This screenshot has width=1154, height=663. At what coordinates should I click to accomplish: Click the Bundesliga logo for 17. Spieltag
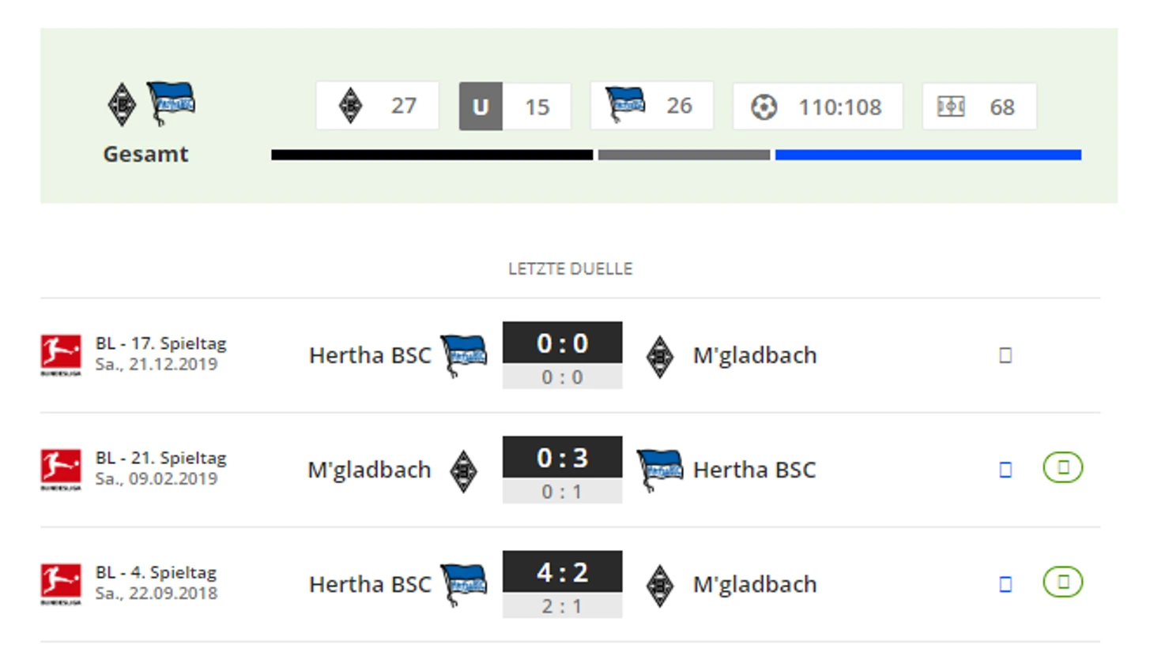(x=61, y=355)
